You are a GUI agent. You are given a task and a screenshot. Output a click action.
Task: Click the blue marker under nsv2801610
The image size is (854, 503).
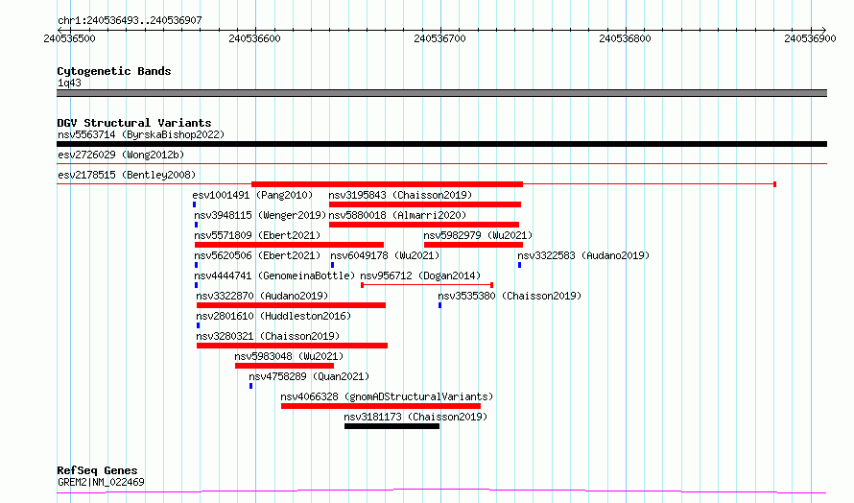point(198,325)
